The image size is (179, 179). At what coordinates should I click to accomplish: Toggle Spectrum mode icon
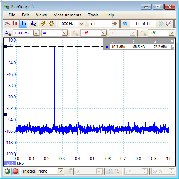pos(23,24)
